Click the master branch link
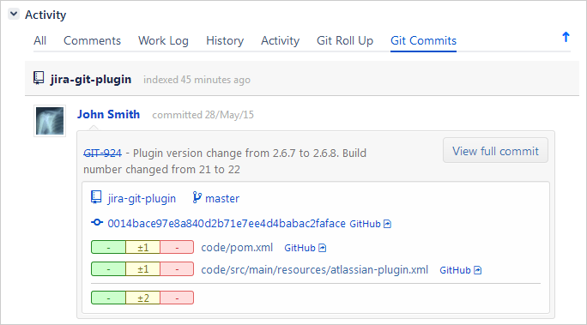587x325 pixels. point(222,199)
